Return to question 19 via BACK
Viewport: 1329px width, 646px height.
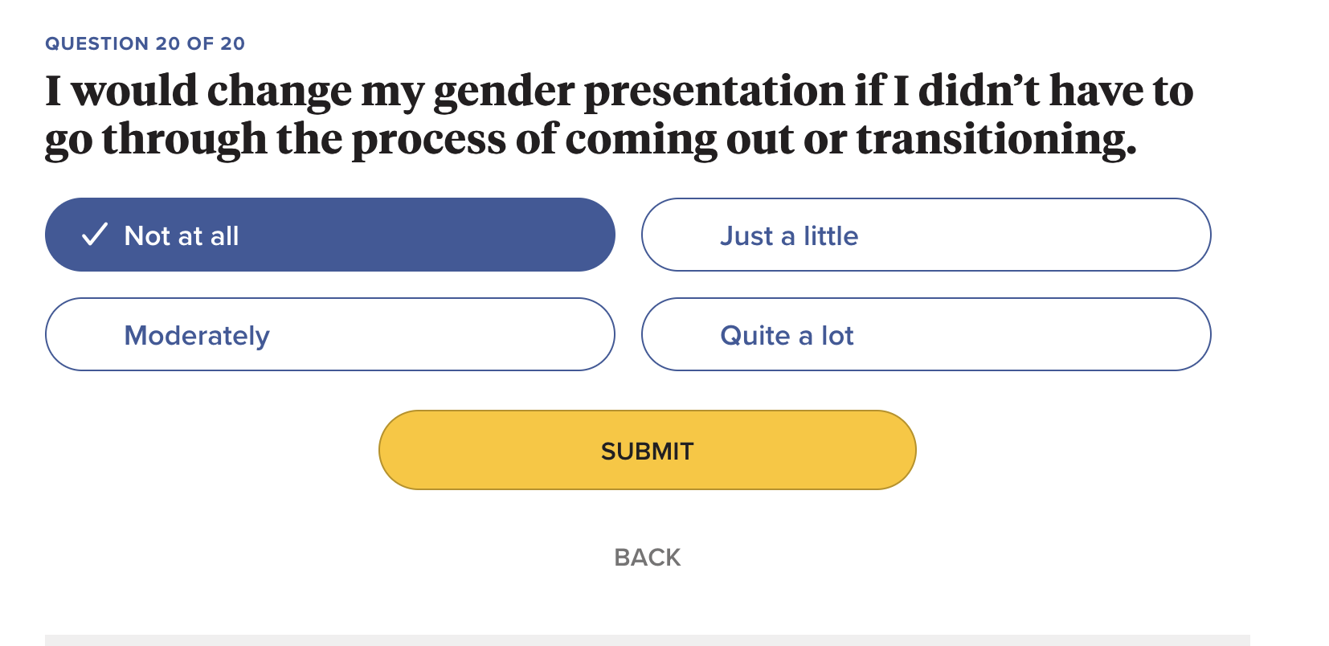tap(647, 557)
